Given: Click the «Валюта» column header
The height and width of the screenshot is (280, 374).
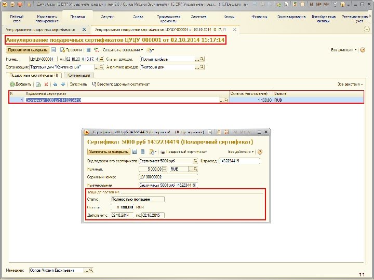Looking at the screenshot, I should [318, 93].
